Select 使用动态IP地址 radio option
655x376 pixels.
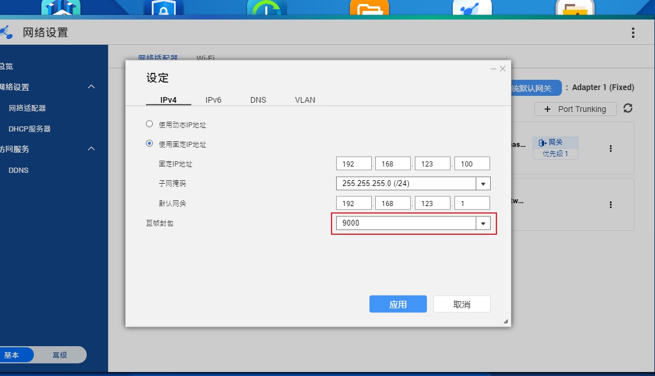coord(149,123)
